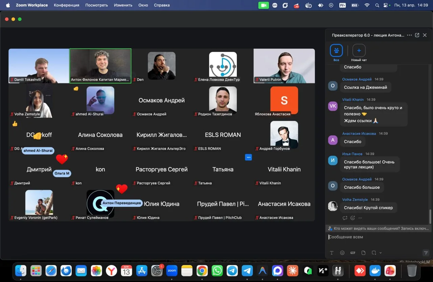
Task: Click Den's profile picture tile
Action: 162,66
